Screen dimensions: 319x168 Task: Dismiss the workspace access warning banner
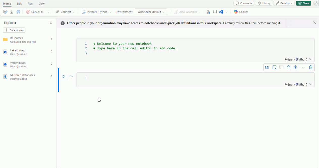(314, 23)
